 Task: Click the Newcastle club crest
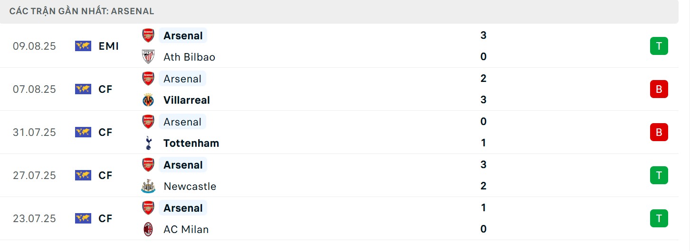pos(148,186)
